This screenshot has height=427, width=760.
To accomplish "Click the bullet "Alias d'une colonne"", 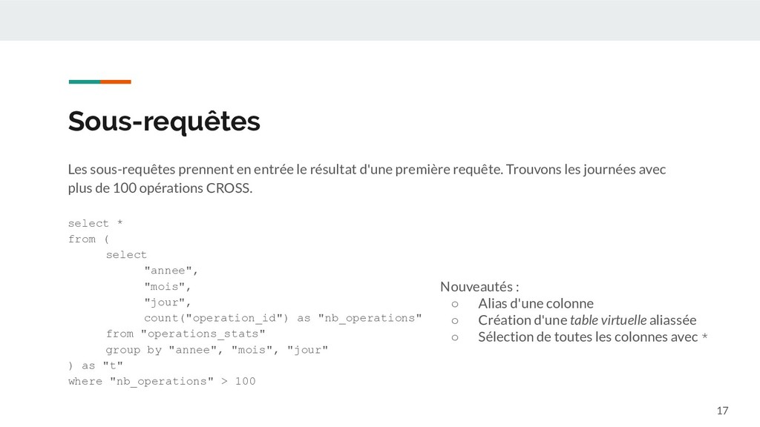I will coord(536,303).
